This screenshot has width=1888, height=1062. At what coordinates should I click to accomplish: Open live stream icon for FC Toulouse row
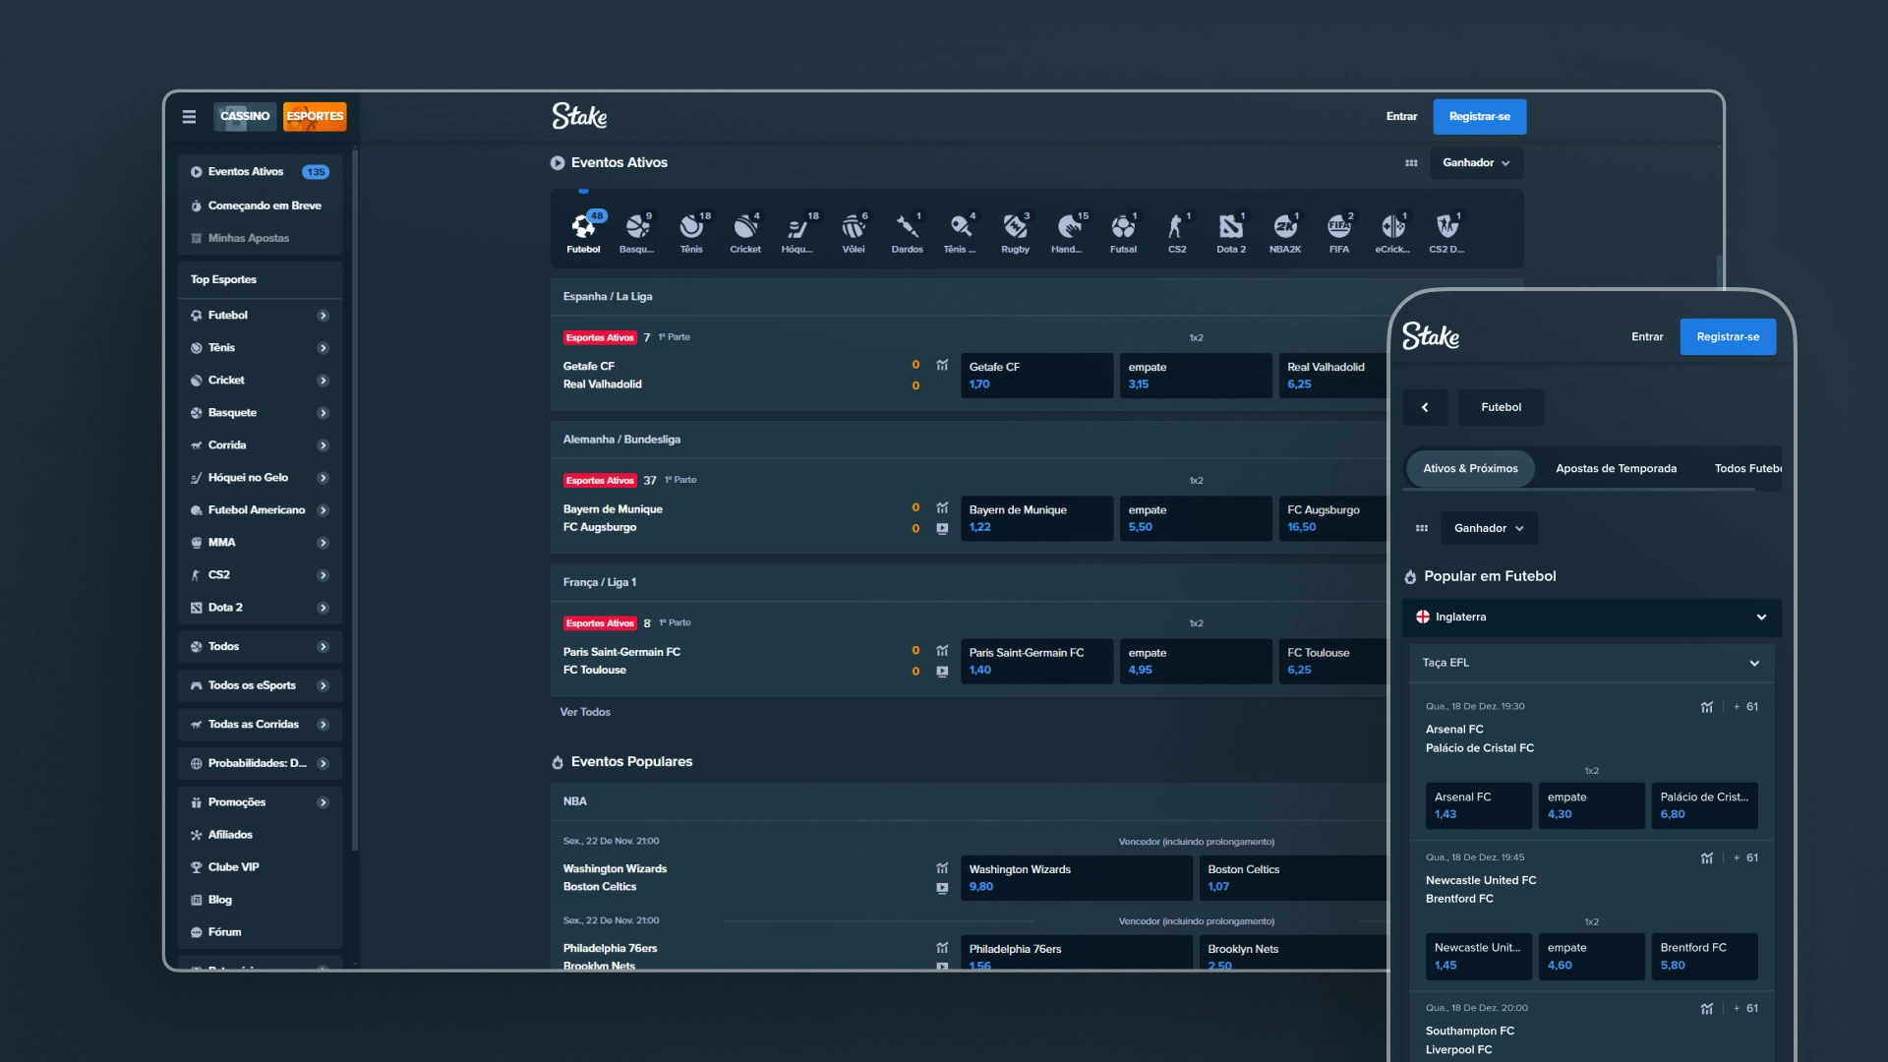(x=942, y=672)
